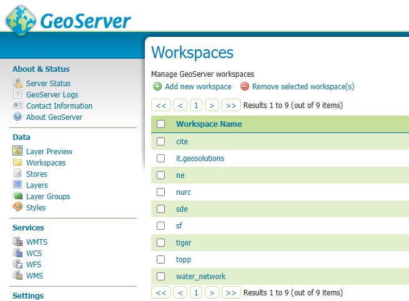Click the green plus Add workspace icon

pos(157,86)
